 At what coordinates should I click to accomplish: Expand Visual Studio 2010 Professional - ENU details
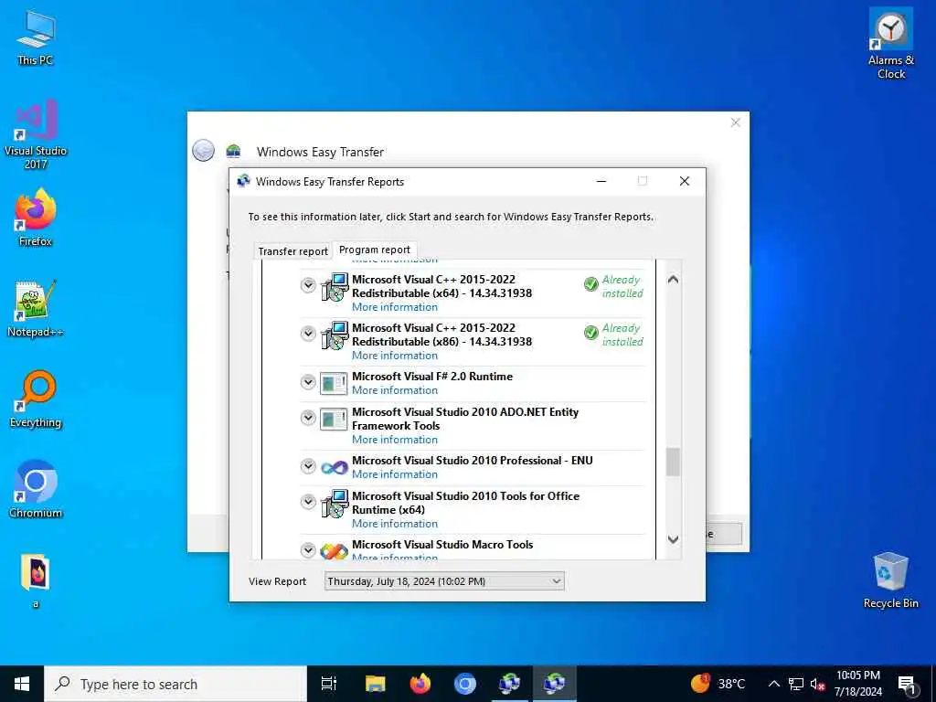pyautogui.click(x=308, y=466)
